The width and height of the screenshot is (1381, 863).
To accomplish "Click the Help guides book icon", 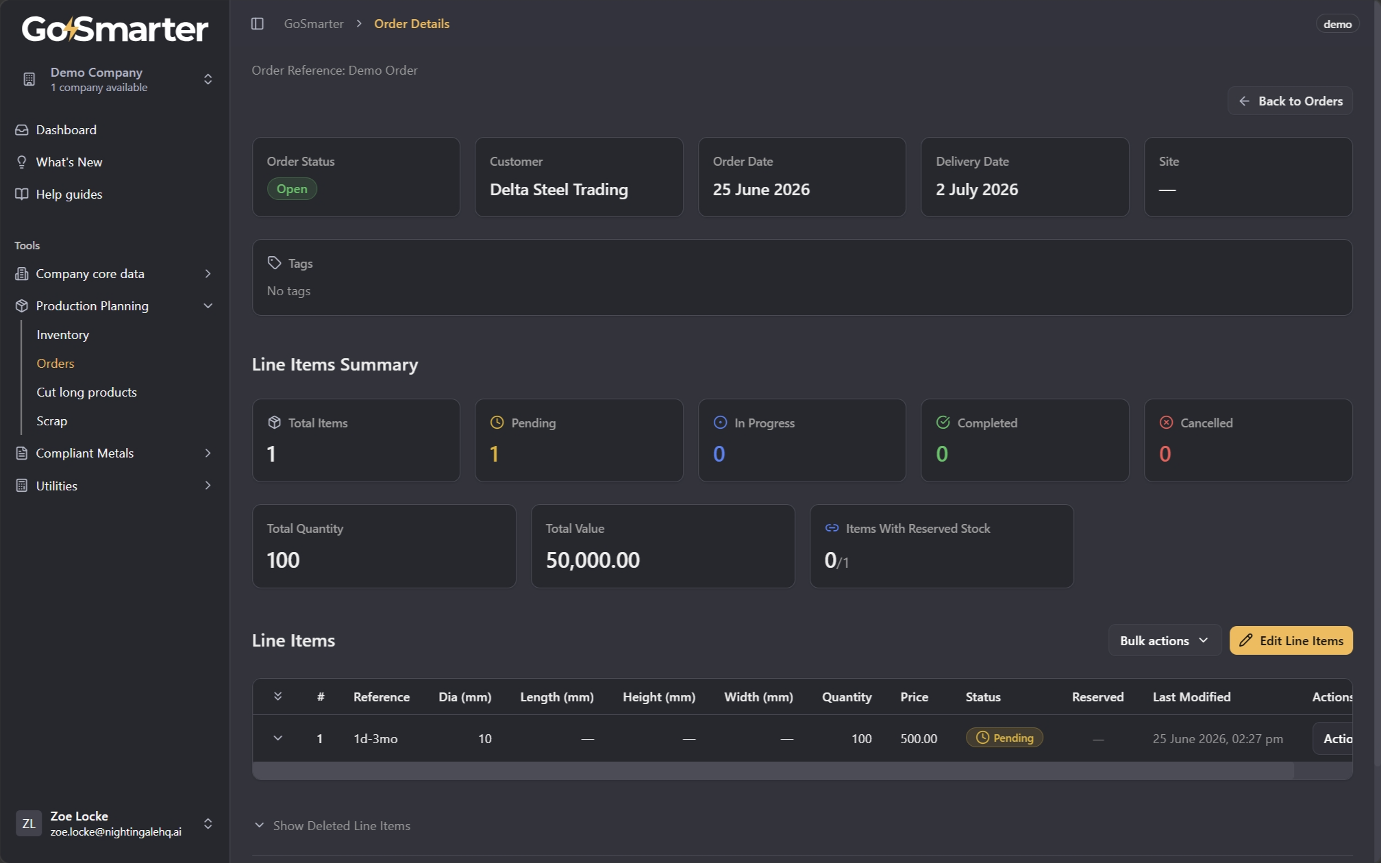I will pos(22,195).
